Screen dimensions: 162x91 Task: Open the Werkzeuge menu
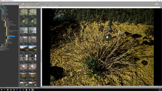29,2
